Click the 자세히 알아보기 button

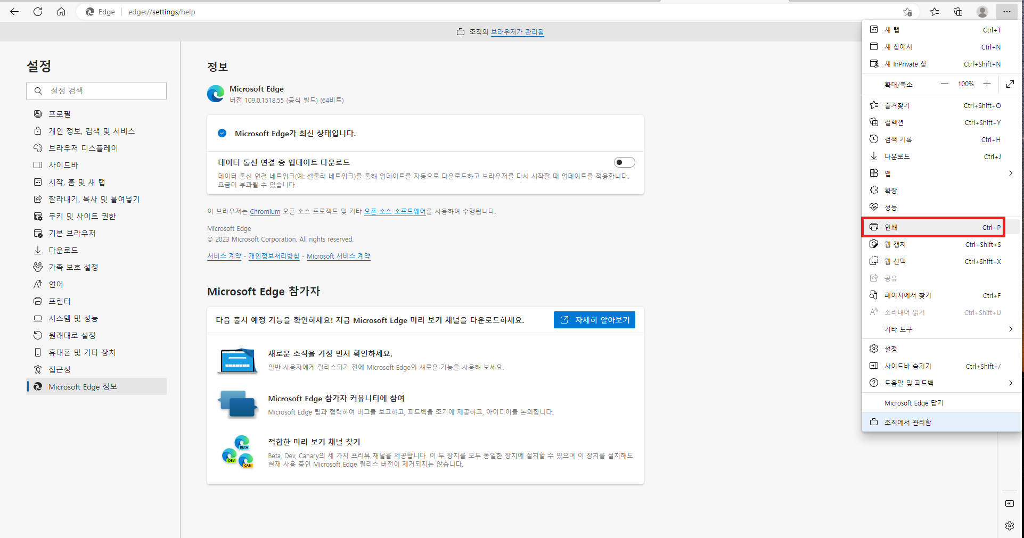[594, 320]
